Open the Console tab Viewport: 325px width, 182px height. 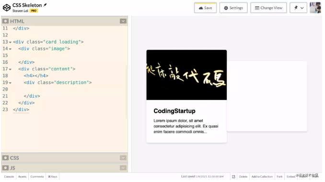click(9, 177)
